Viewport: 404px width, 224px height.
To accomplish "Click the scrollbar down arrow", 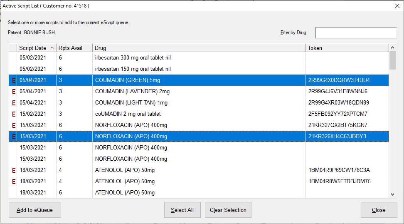I will [392, 194].
